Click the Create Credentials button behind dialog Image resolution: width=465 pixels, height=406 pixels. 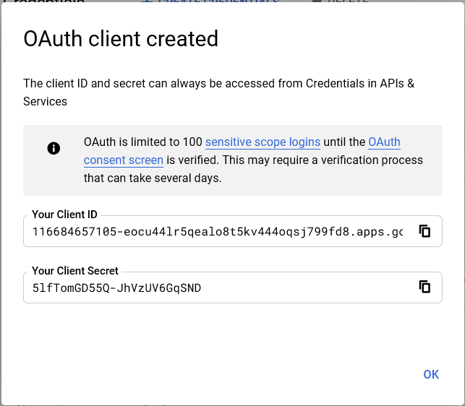tap(210, 2)
